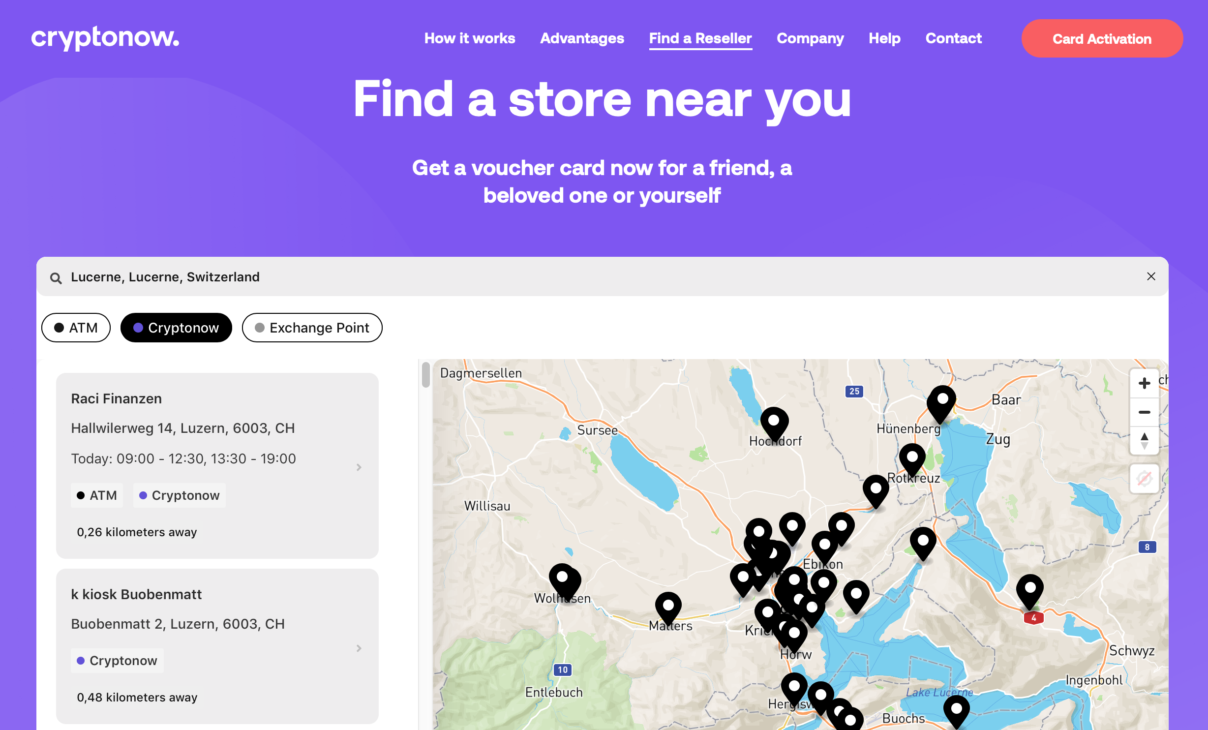The width and height of the screenshot is (1208, 730).
Task: Expand the Raci Finanzen card chevron
Action: (x=359, y=467)
